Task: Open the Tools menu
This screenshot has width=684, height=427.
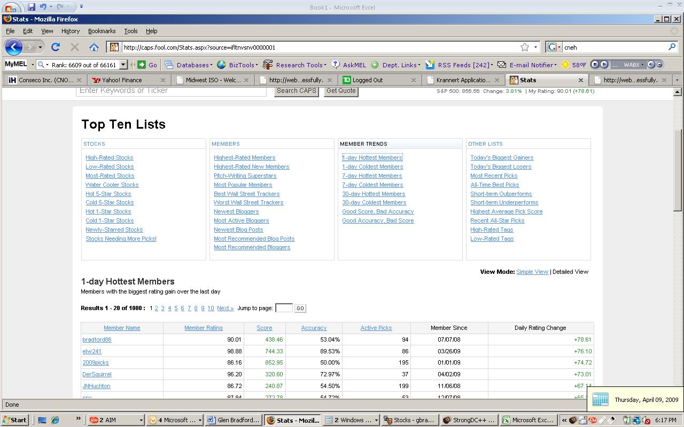Action: click(131, 31)
